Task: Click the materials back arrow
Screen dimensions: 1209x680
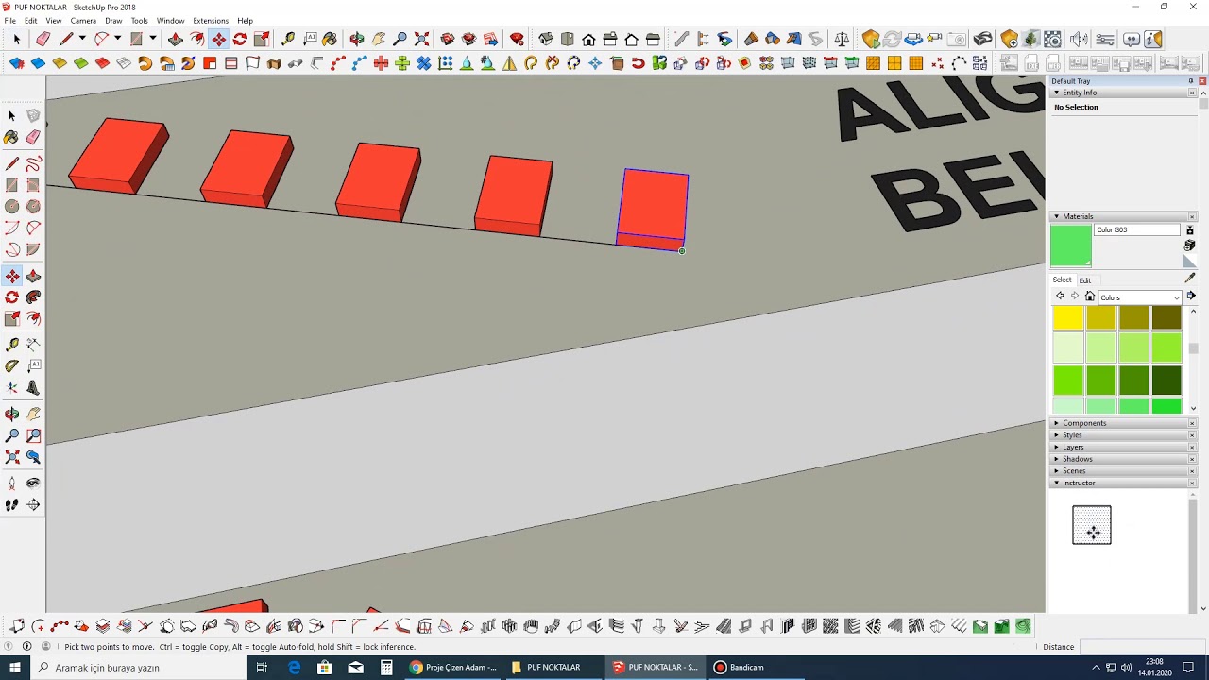Action: (x=1060, y=297)
